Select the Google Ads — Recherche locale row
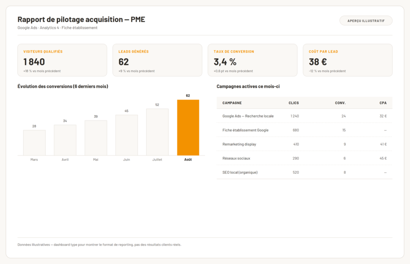Image resolution: width=410 pixels, height=264 pixels. click(304, 116)
